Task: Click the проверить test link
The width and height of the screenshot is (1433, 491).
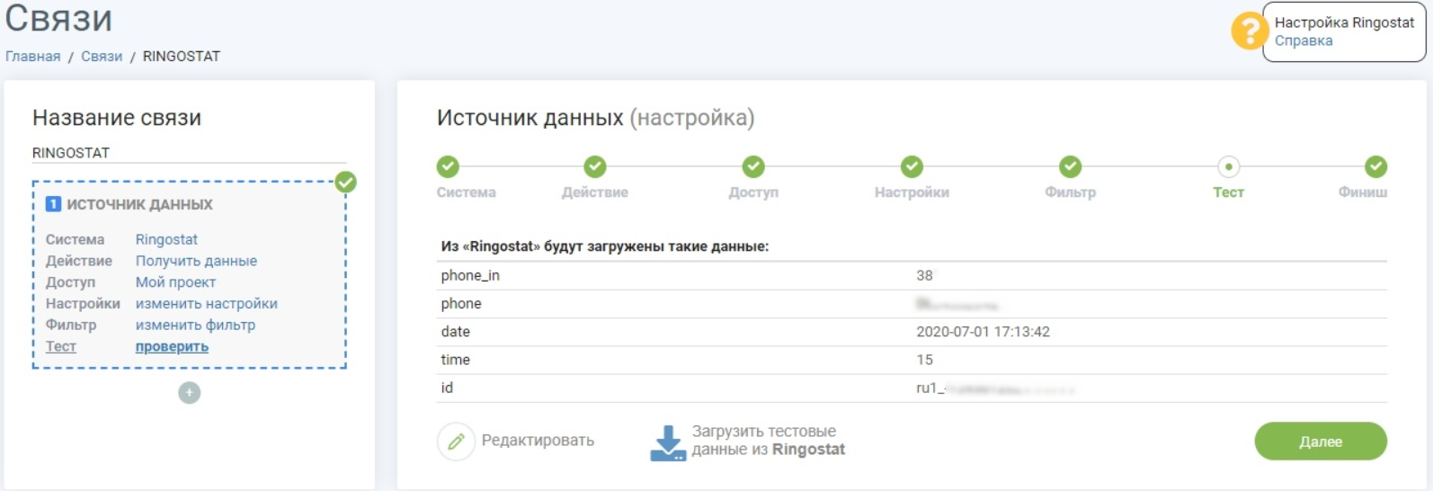Action: pos(172,346)
